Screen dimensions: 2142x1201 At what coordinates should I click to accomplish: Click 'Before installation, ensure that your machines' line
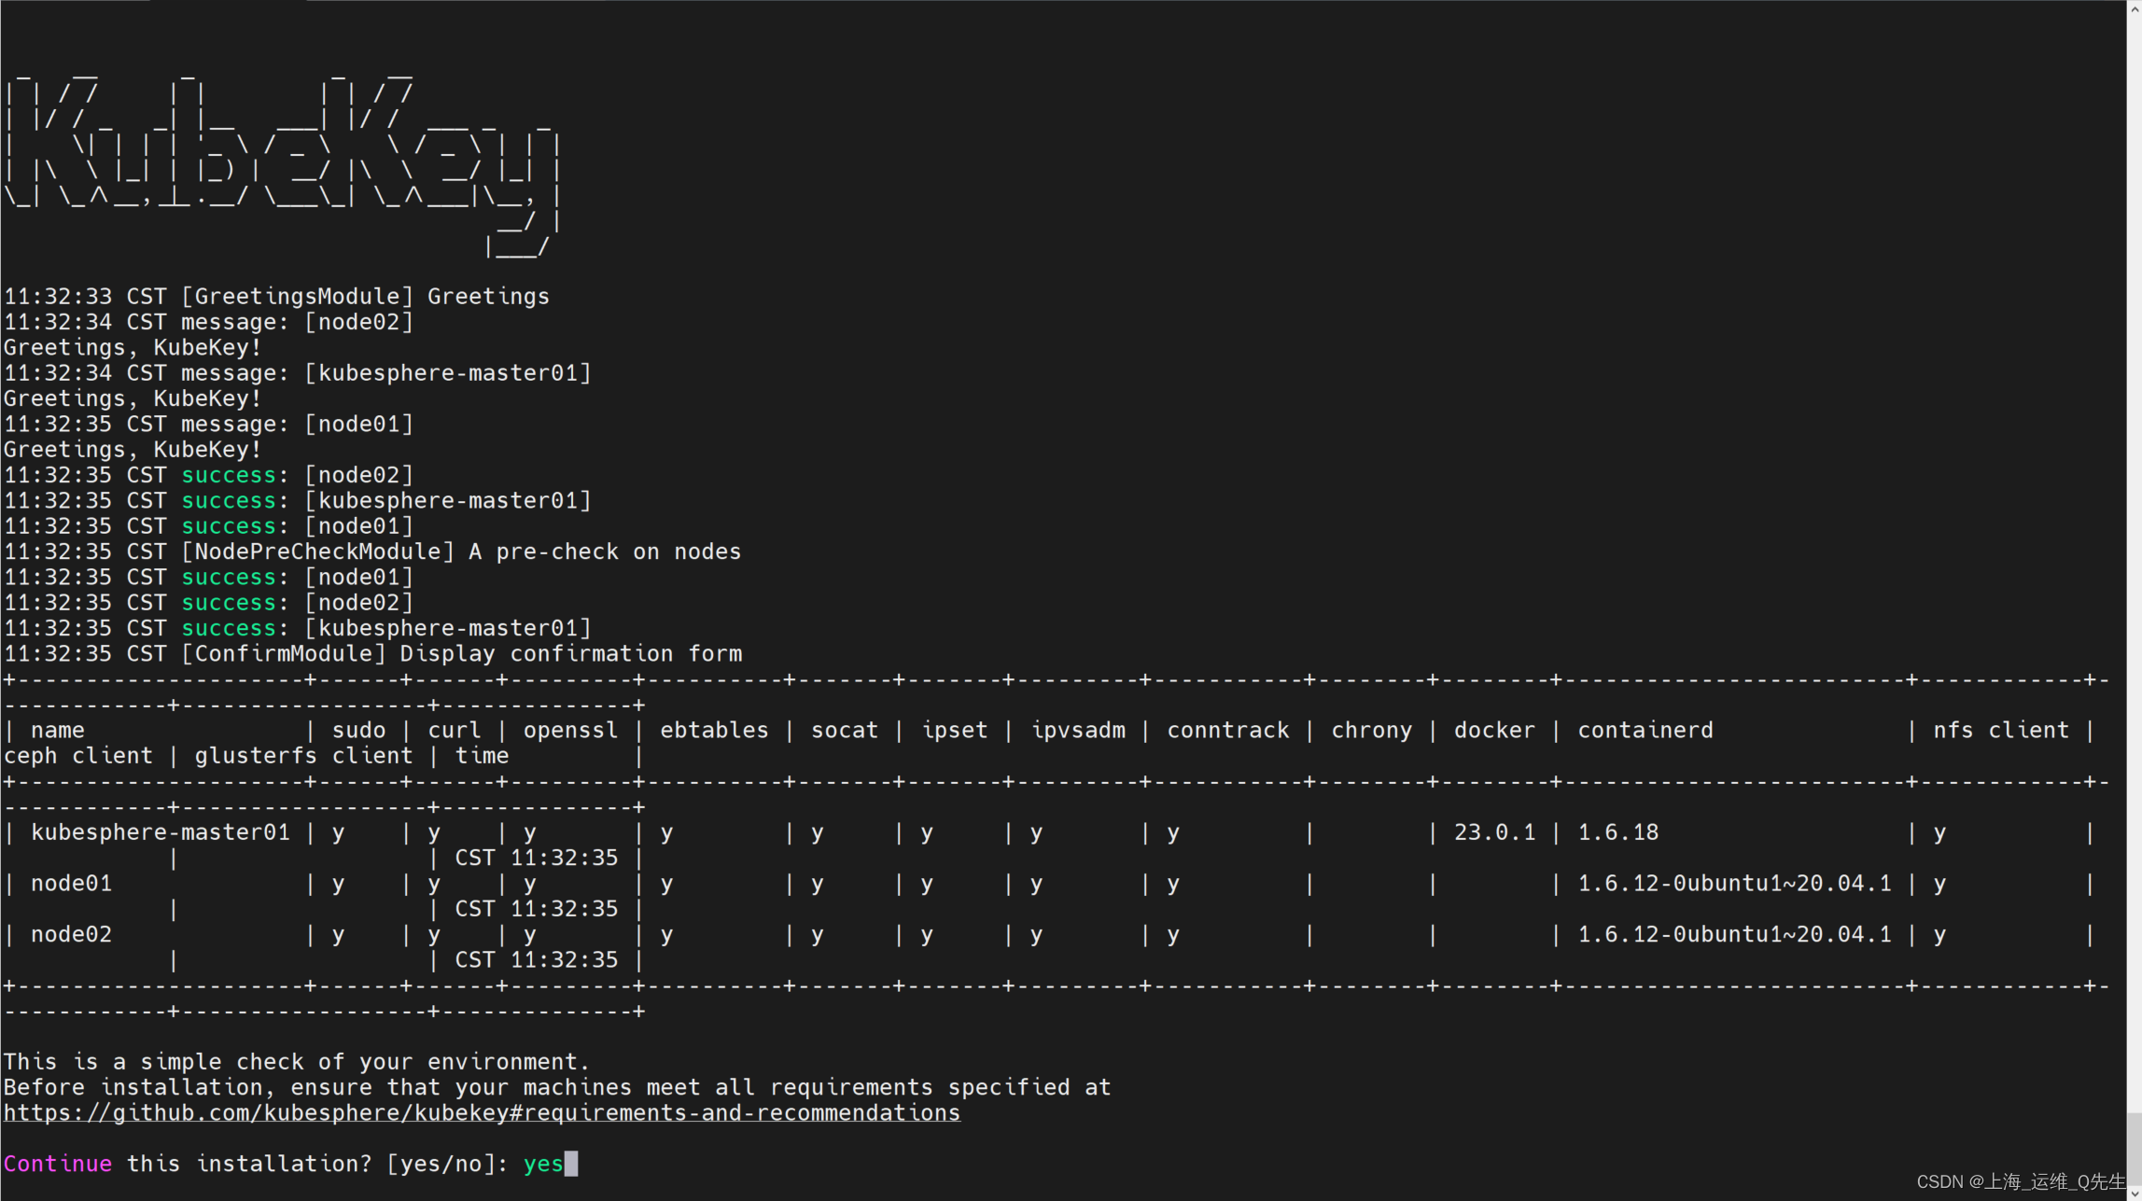coord(556,1087)
